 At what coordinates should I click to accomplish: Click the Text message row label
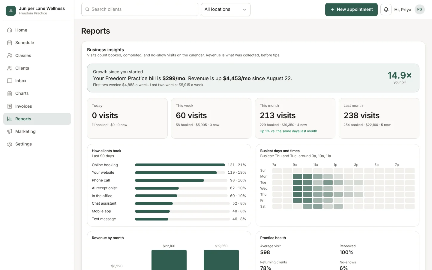(x=104, y=219)
